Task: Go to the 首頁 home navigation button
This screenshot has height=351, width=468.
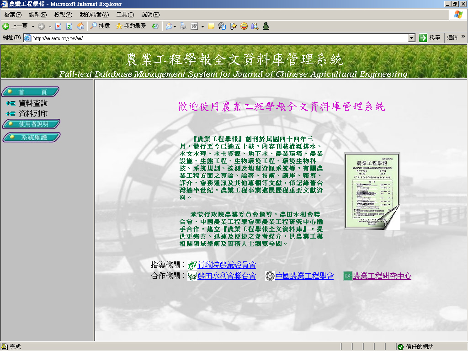Action: 31,91
